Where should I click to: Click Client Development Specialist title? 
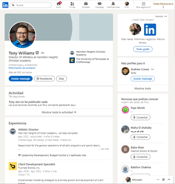point(36,164)
